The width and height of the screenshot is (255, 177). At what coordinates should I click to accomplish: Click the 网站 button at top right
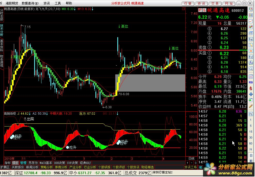point(229,3)
